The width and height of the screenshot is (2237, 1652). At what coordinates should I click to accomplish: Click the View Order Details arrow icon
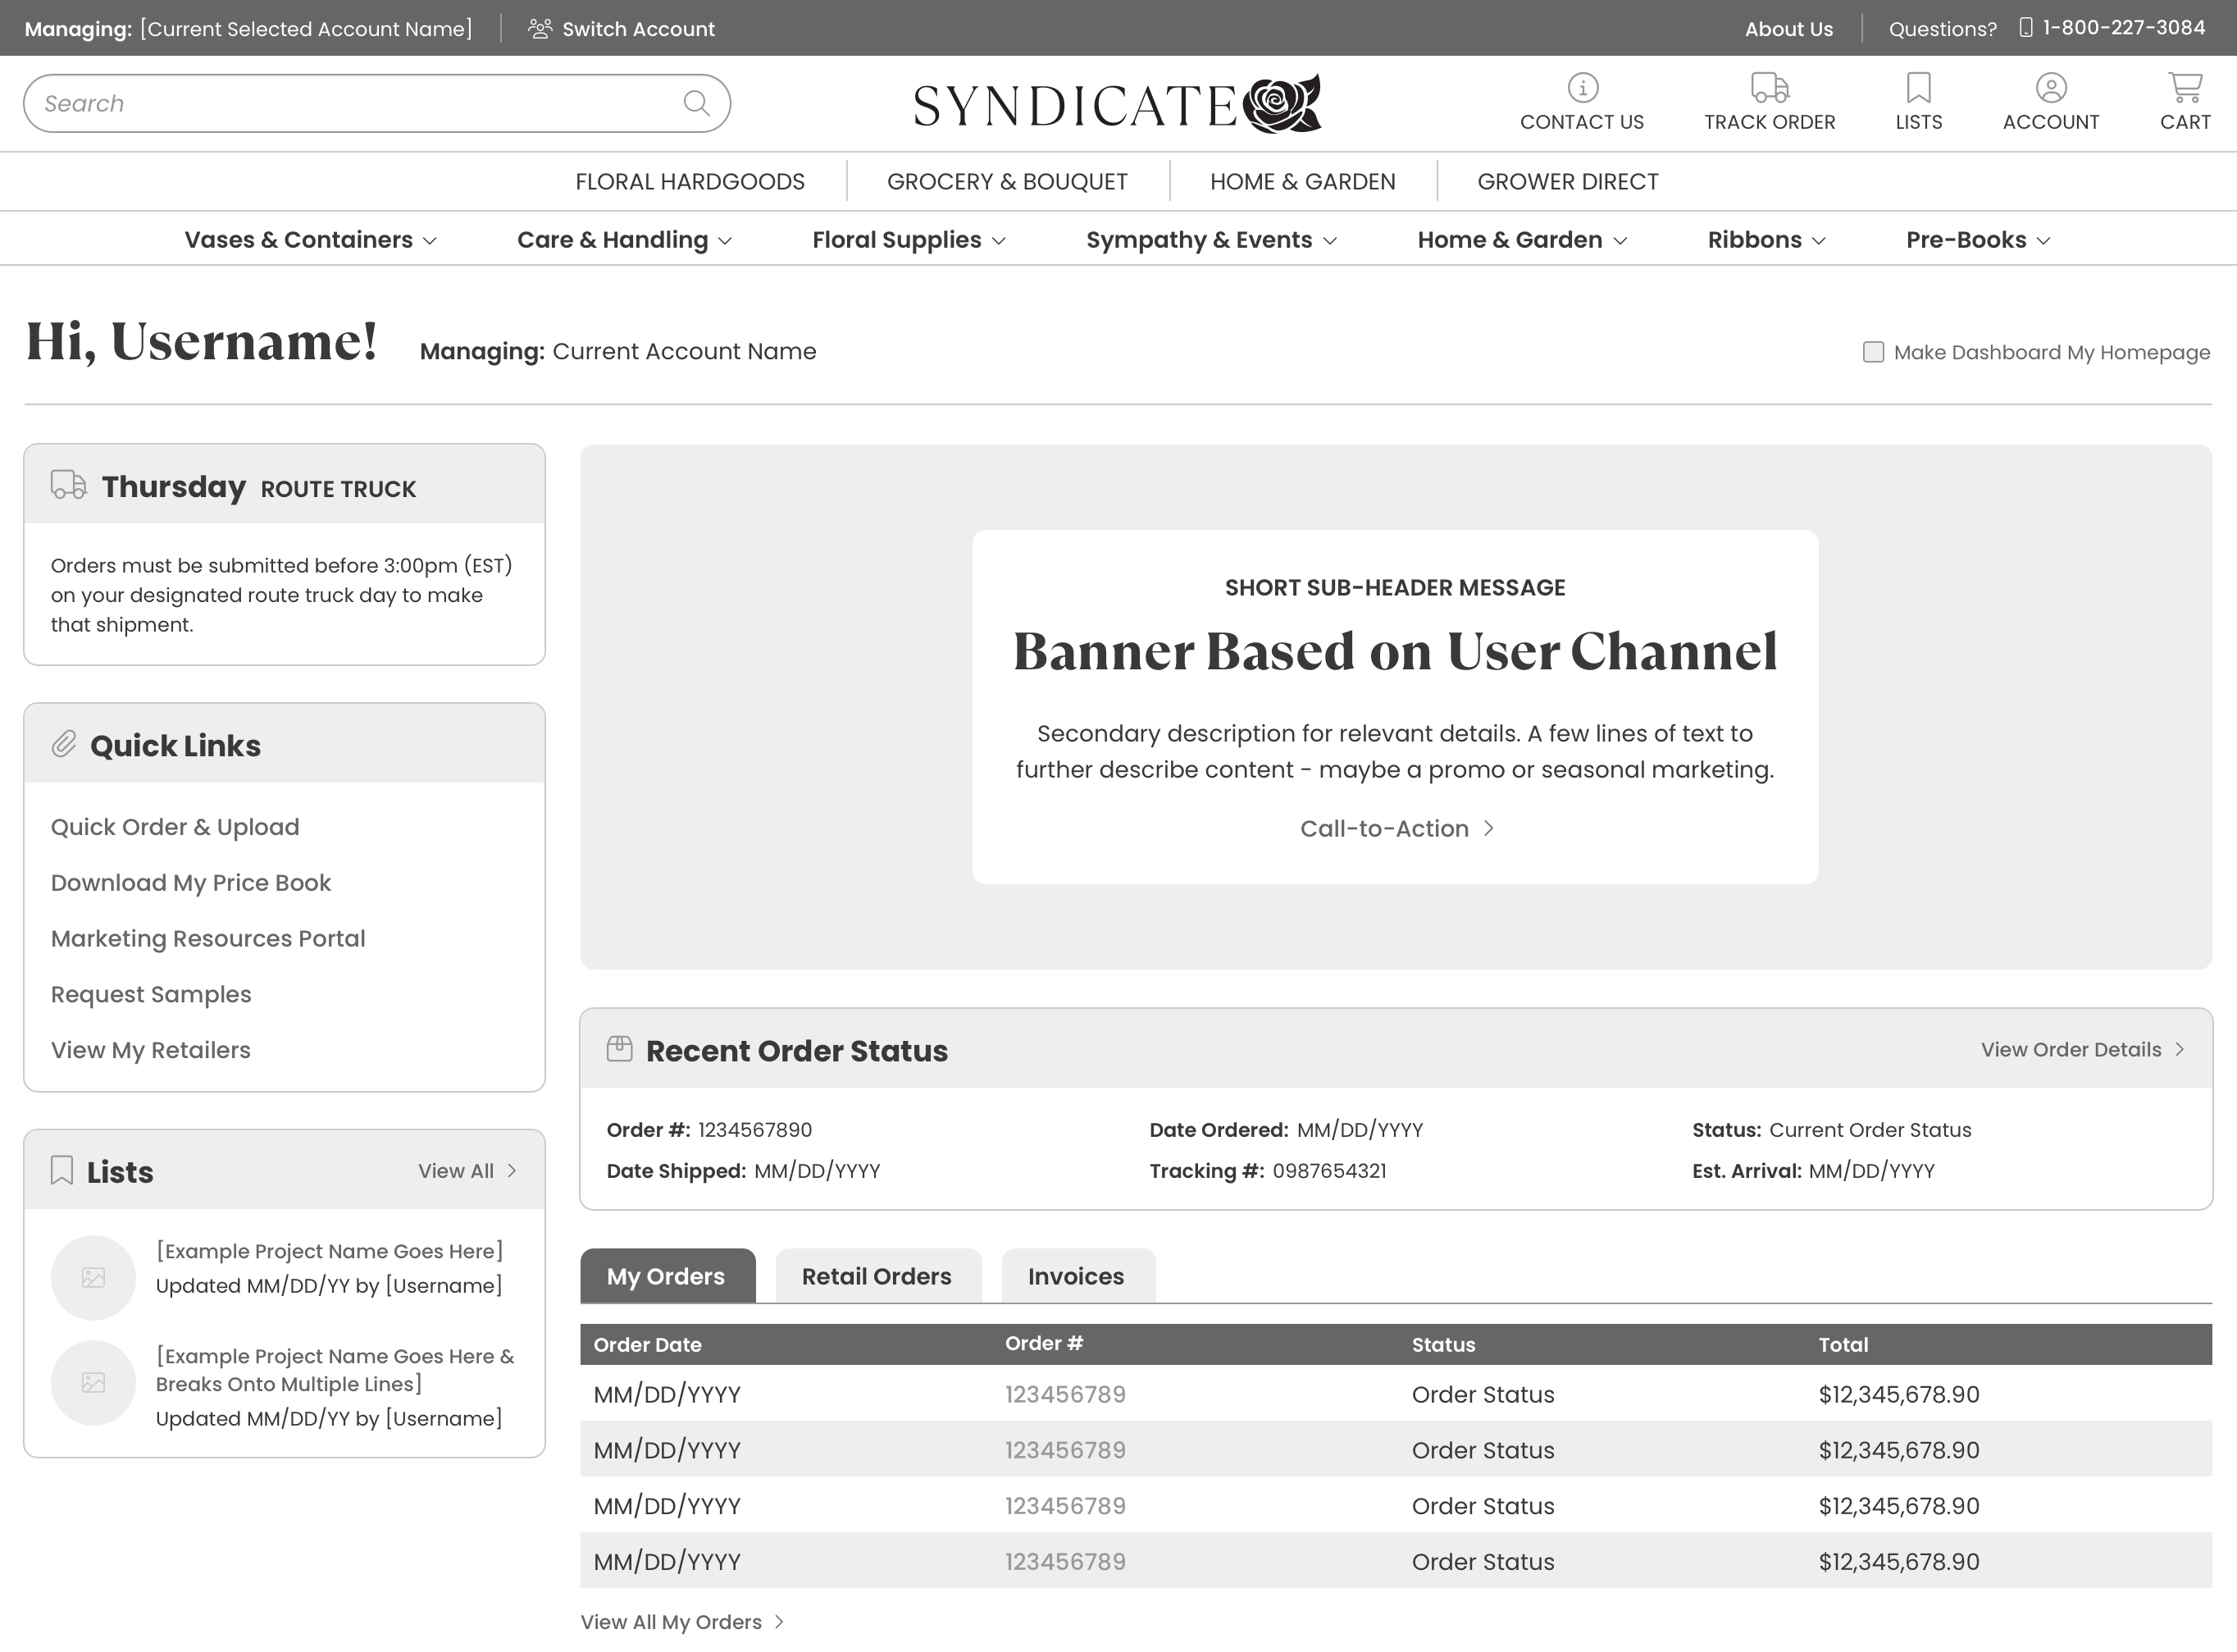[x=2180, y=1049]
